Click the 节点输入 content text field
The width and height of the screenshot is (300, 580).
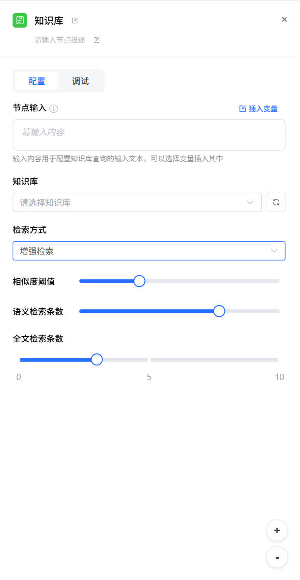(149, 135)
